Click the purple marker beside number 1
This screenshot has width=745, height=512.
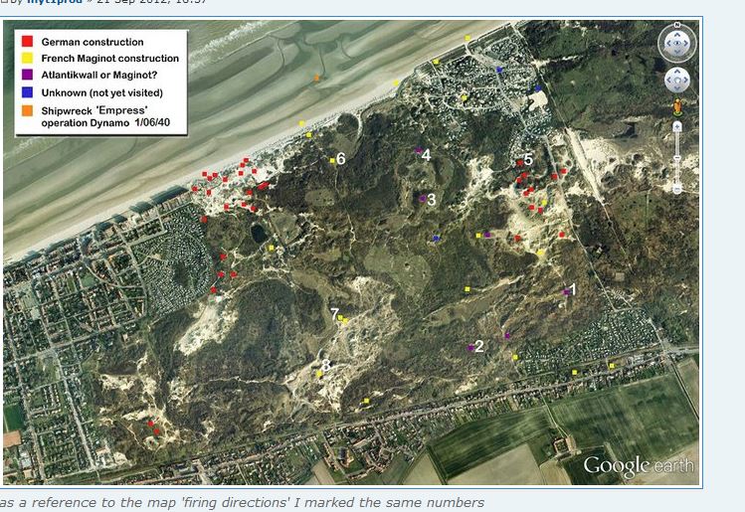(566, 292)
